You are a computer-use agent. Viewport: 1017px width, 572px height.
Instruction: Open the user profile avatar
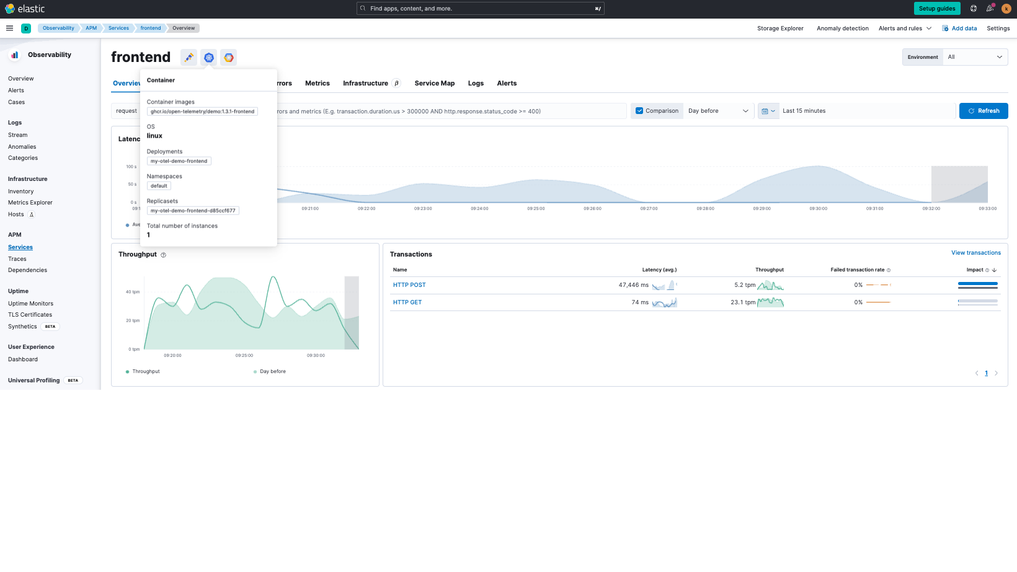coord(1006,9)
